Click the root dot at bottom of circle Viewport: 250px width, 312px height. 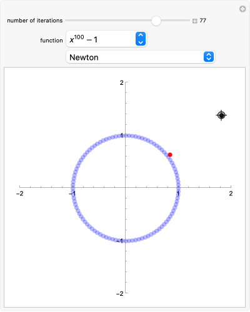pyautogui.click(x=126, y=240)
